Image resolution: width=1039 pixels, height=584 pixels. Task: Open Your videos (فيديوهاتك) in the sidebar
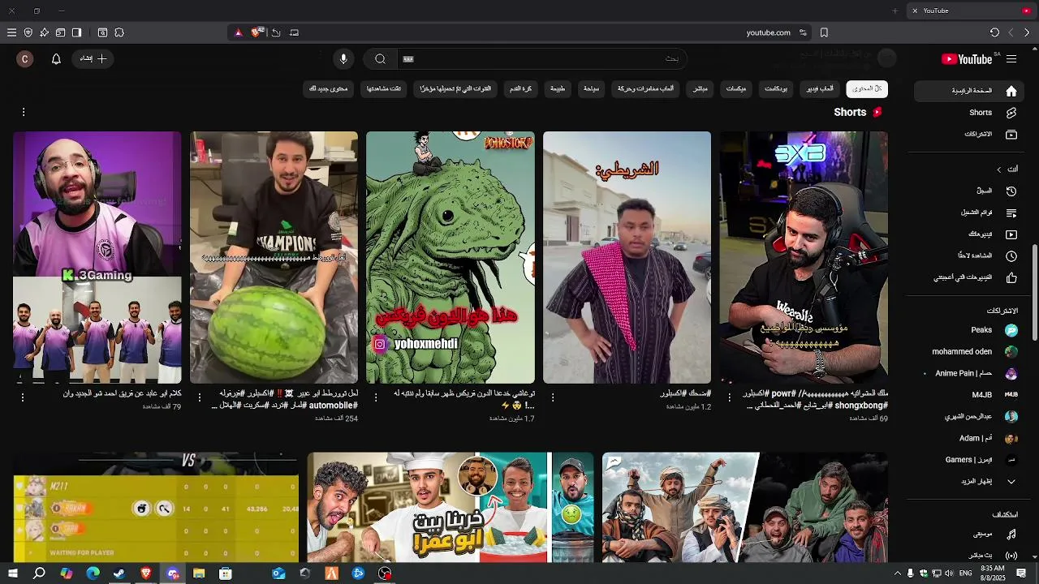click(968, 234)
